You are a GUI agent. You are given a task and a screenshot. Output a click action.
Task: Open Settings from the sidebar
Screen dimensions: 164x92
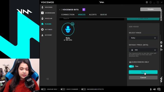47,30
